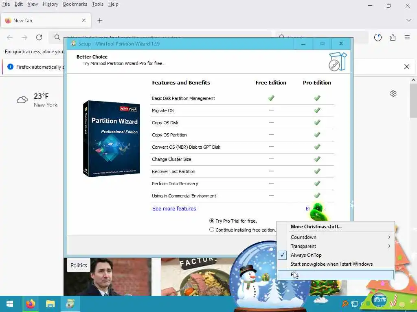The image size is (417, 312).
Task: Reload the current Firefox page
Action: [39, 37]
